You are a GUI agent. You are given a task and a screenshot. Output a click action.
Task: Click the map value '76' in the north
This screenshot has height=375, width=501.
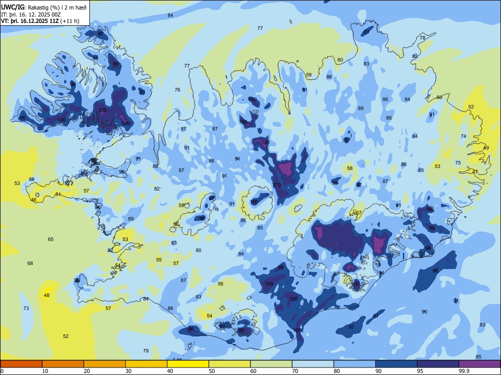[x=177, y=89]
